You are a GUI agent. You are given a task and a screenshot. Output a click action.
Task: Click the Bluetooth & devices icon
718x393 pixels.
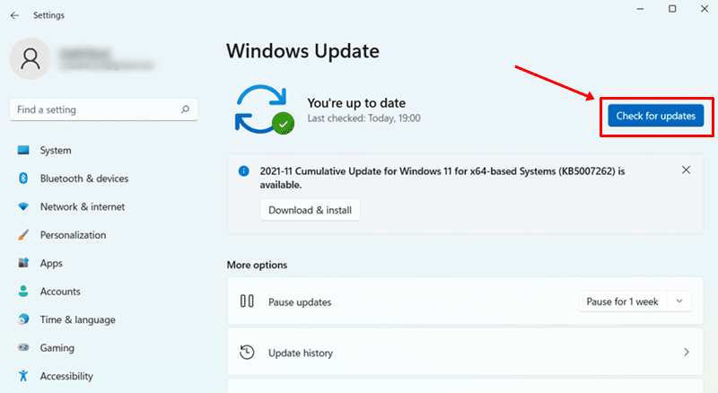(x=23, y=179)
